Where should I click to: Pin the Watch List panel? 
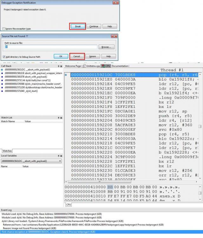59,118
